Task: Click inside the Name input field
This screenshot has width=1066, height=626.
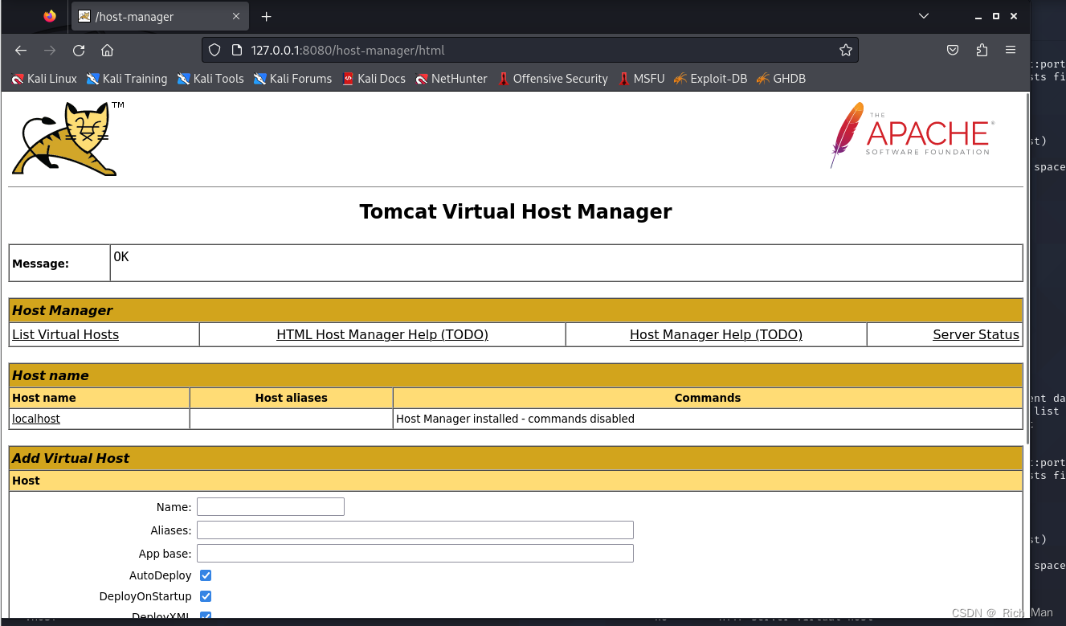Action: pos(270,506)
